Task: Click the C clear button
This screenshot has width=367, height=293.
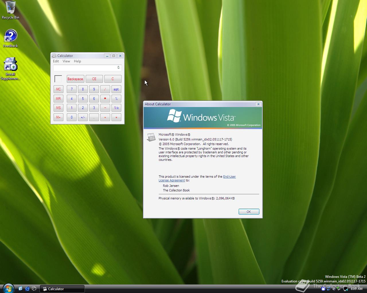Action: point(113,79)
